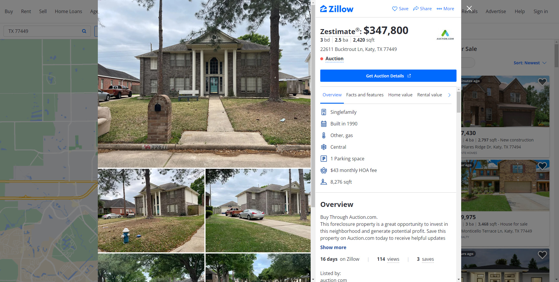Show more tabs with right chevron
The height and width of the screenshot is (282, 559).
449,95
